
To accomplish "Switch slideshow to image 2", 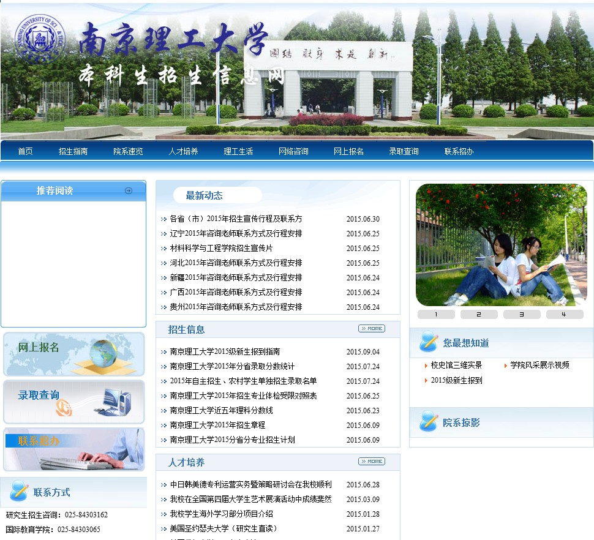I will point(479,314).
